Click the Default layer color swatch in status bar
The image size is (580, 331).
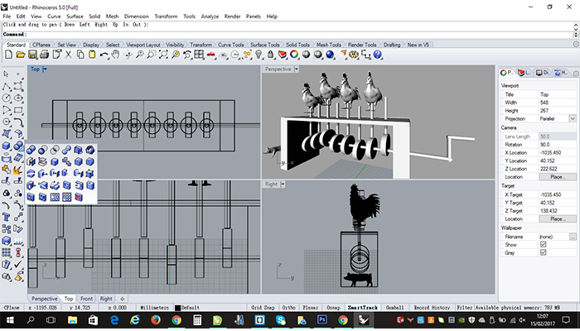[177, 308]
